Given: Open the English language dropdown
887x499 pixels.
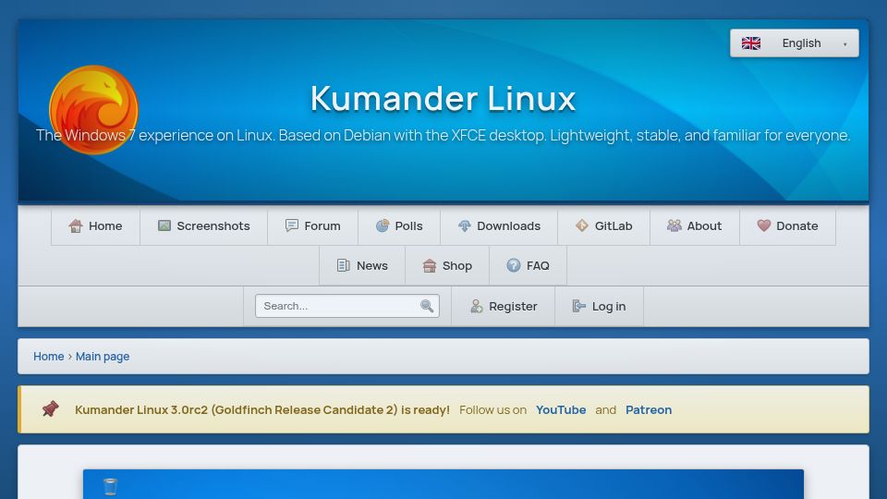Looking at the screenshot, I should point(795,43).
